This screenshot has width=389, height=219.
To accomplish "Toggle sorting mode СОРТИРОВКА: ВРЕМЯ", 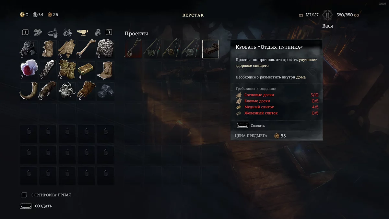I will (x=46, y=195).
